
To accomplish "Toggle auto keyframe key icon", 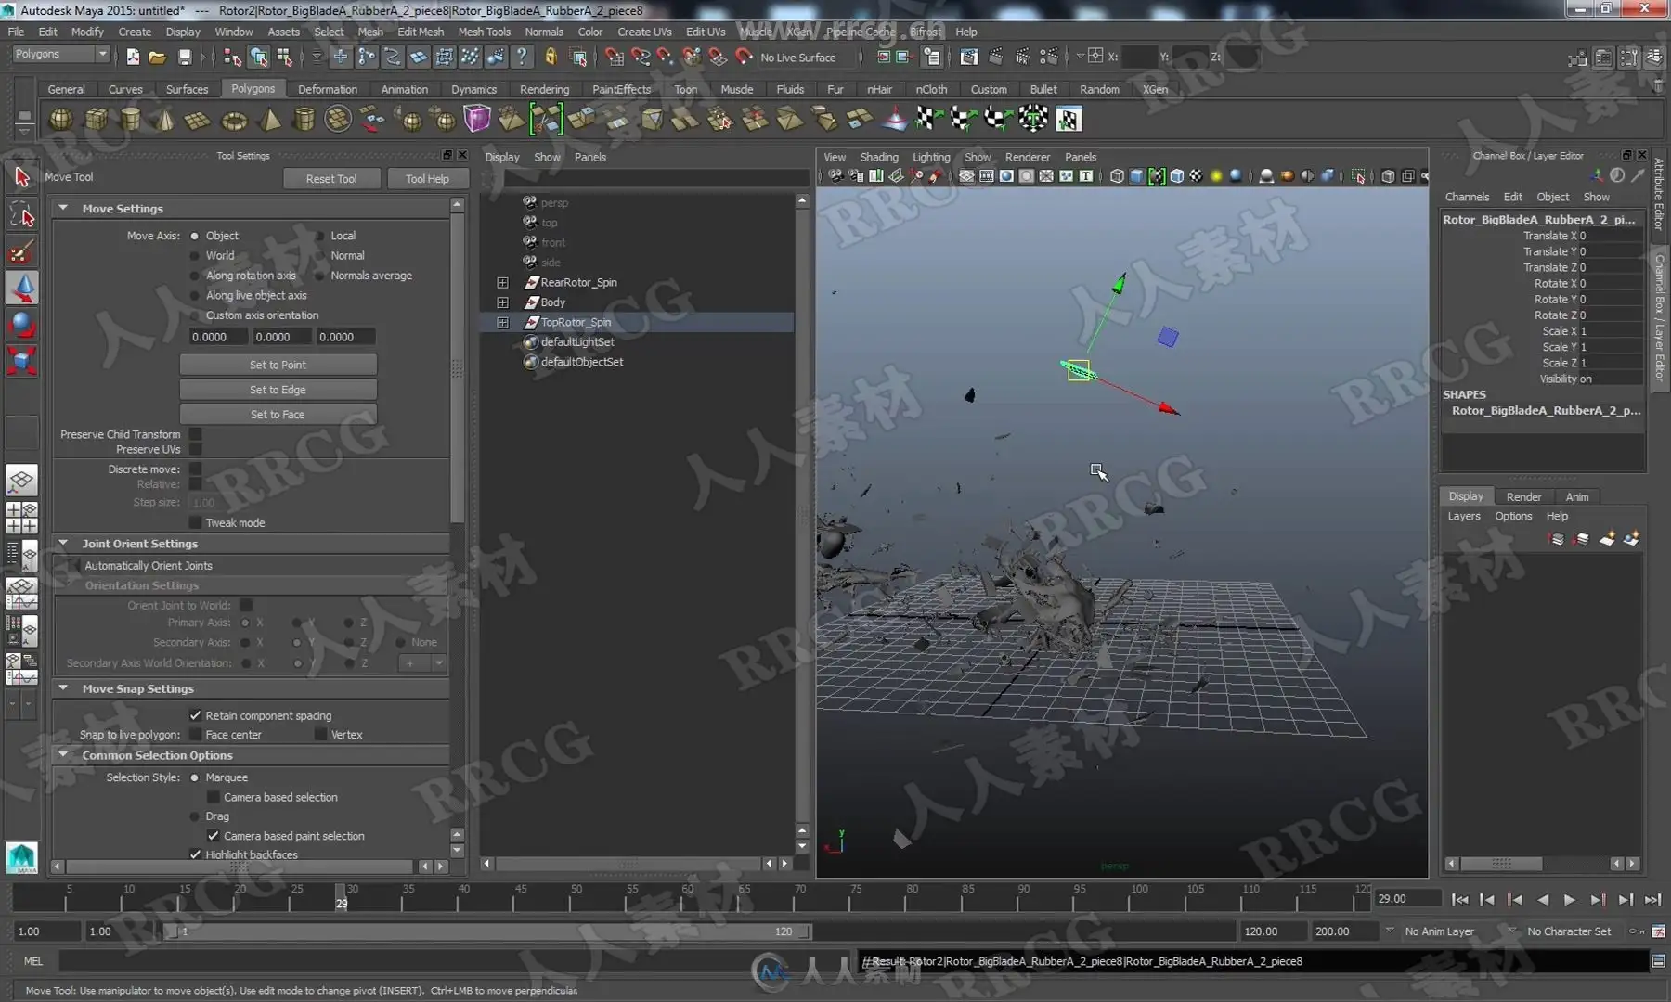I will pos(1638,931).
